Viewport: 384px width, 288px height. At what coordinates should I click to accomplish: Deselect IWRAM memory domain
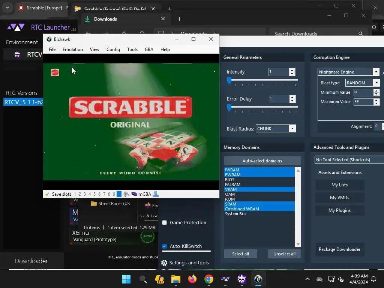[259, 170]
